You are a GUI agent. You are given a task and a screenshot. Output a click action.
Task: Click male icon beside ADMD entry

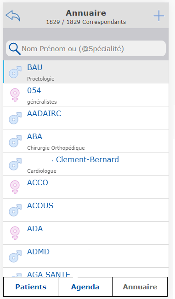16,256
